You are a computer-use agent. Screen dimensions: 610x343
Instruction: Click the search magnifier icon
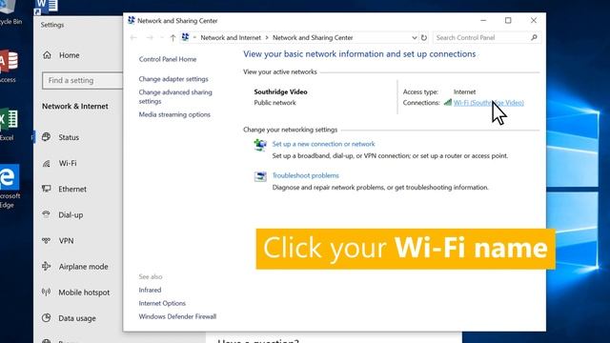pyautogui.click(x=534, y=37)
